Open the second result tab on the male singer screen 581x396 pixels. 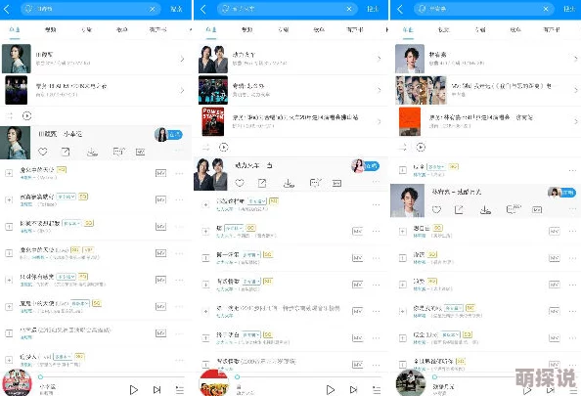(443, 29)
